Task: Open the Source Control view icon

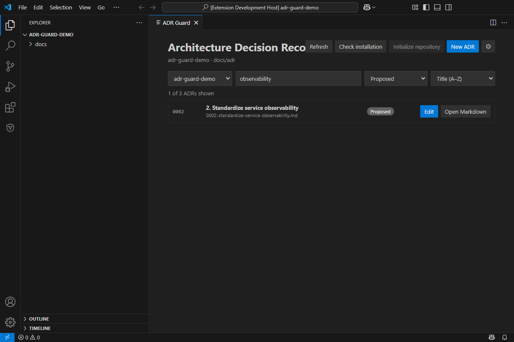Action: (10, 66)
